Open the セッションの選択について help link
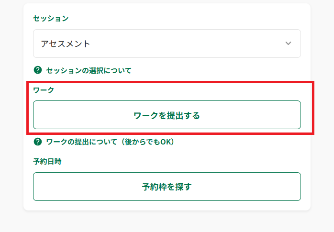This screenshot has height=232, width=334. point(89,70)
